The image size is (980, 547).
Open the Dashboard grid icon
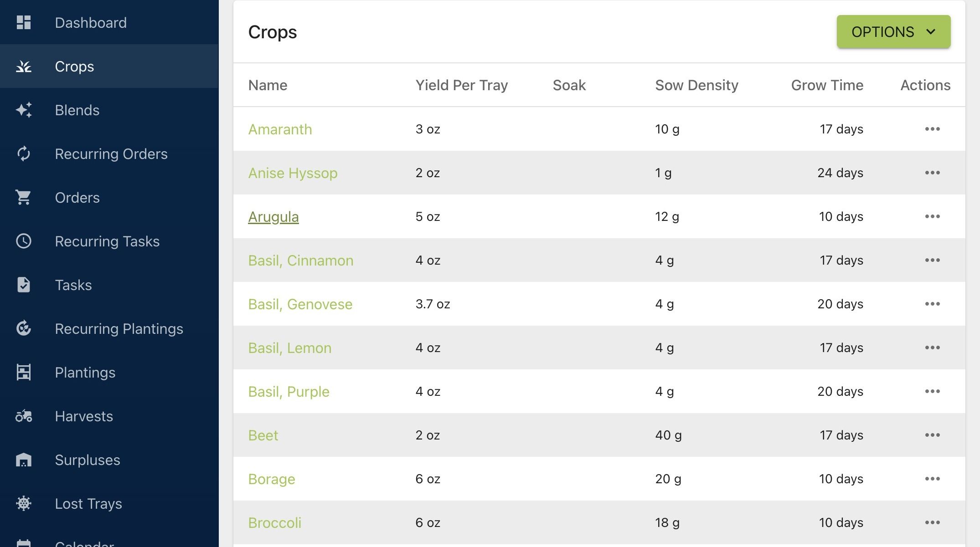click(23, 22)
